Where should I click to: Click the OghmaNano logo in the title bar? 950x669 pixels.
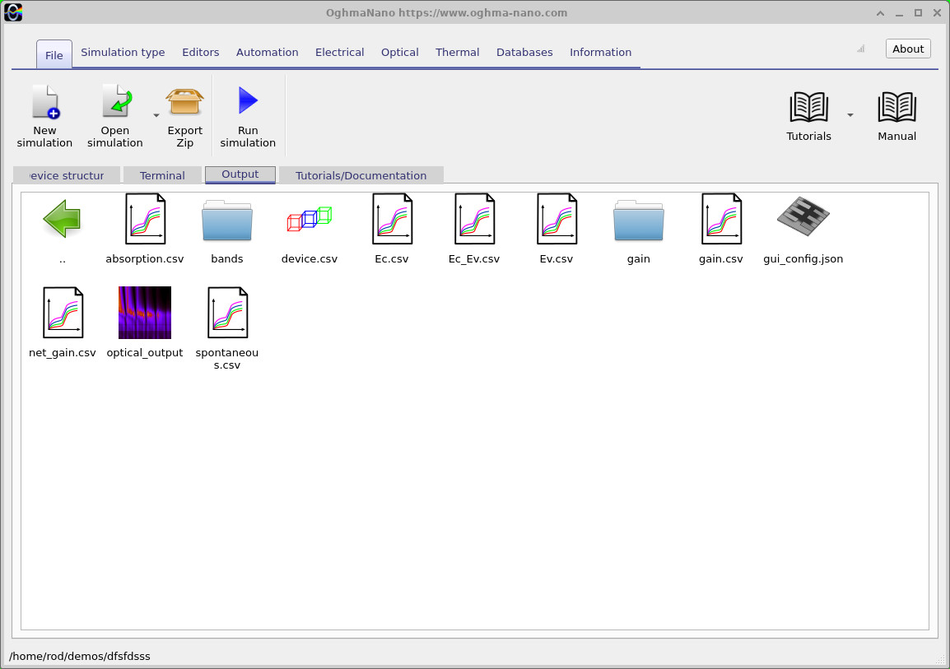pyautogui.click(x=13, y=12)
